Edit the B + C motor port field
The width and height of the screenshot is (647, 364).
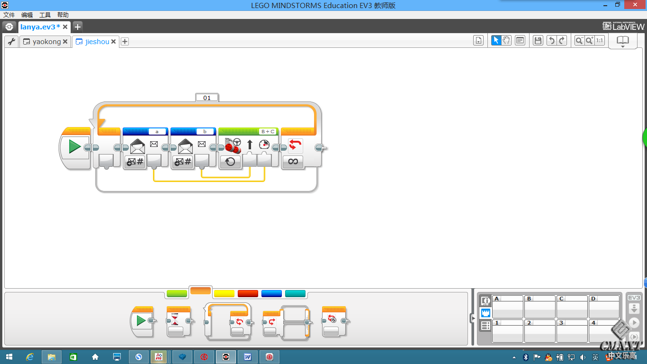(x=268, y=131)
